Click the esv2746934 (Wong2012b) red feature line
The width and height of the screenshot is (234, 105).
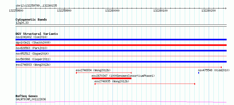coord(104,73)
